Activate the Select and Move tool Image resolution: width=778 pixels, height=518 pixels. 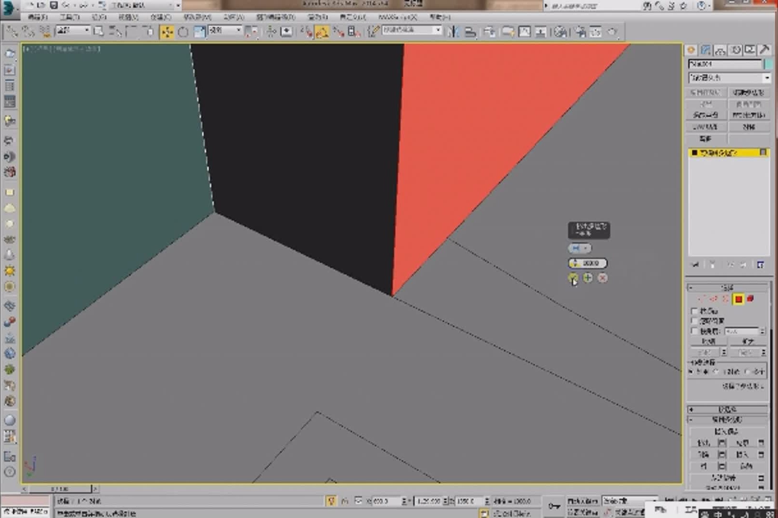pos(167,32)
